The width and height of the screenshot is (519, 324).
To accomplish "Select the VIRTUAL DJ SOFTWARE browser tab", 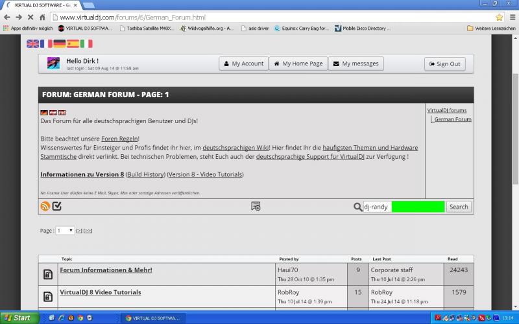I will 42,5.
